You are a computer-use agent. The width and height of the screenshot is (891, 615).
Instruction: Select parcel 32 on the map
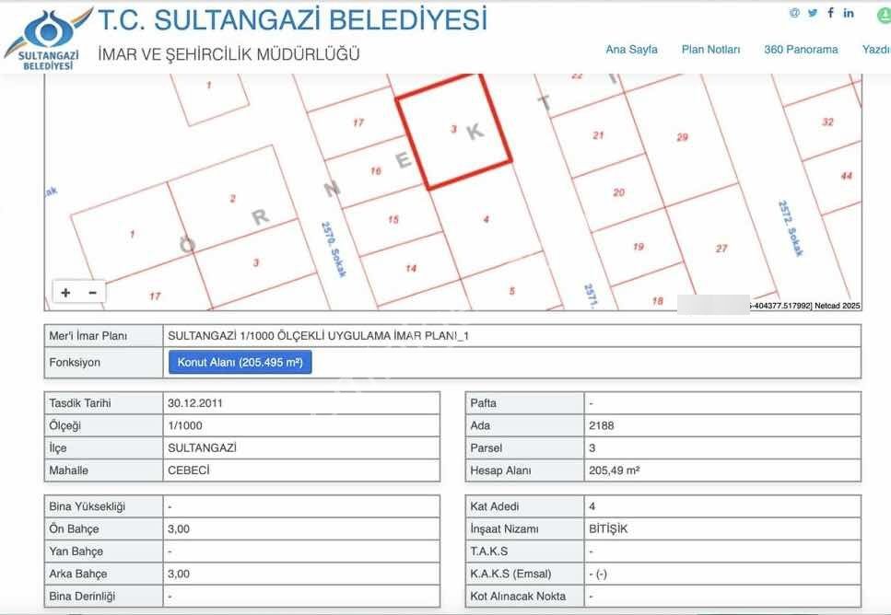(x=827, y=122)
